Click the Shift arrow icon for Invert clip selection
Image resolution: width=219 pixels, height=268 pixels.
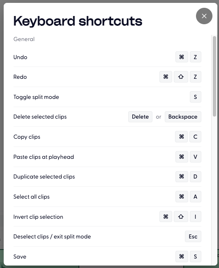pyautogui.click(x=181, y=217)
